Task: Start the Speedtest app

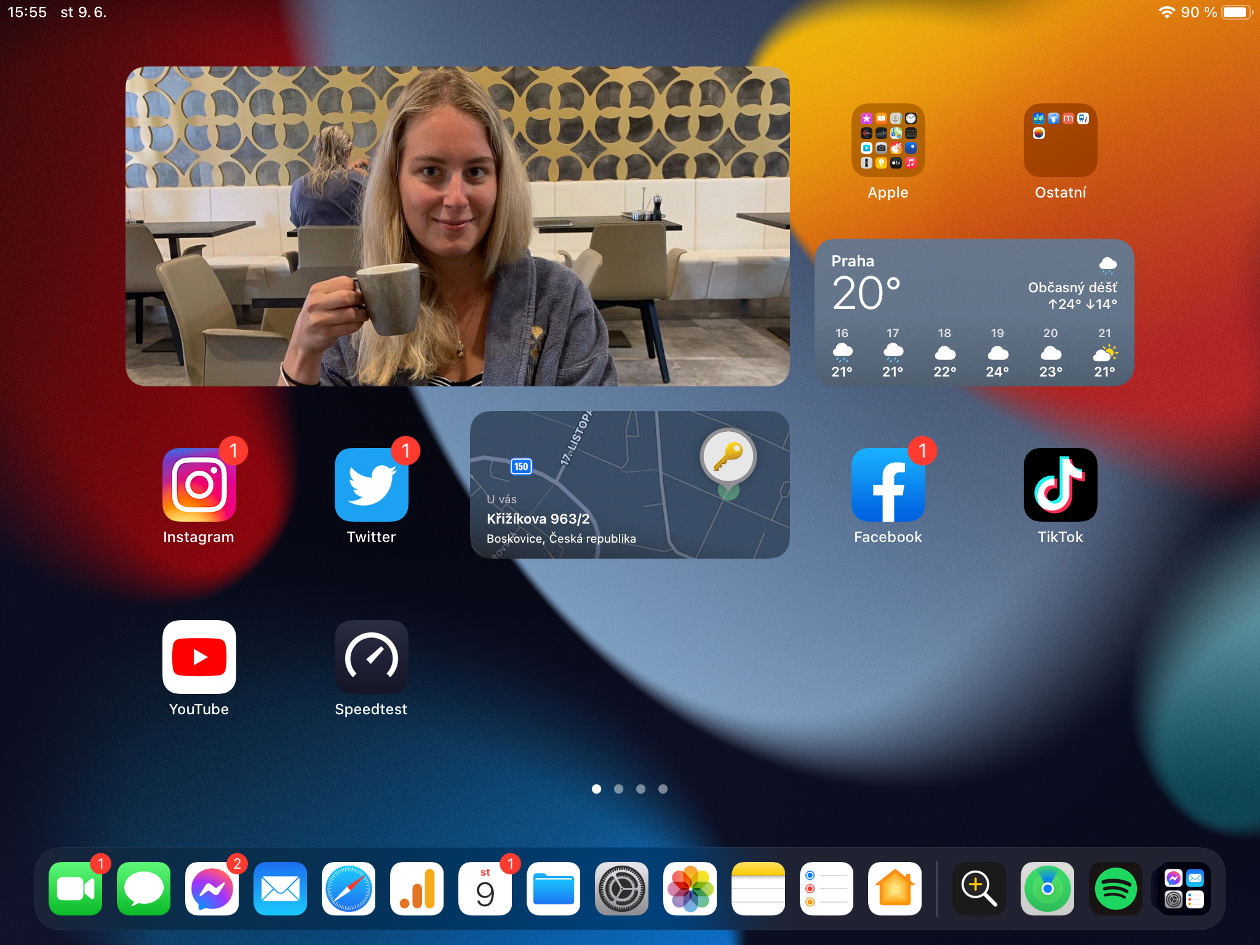Action: (371, 657)
